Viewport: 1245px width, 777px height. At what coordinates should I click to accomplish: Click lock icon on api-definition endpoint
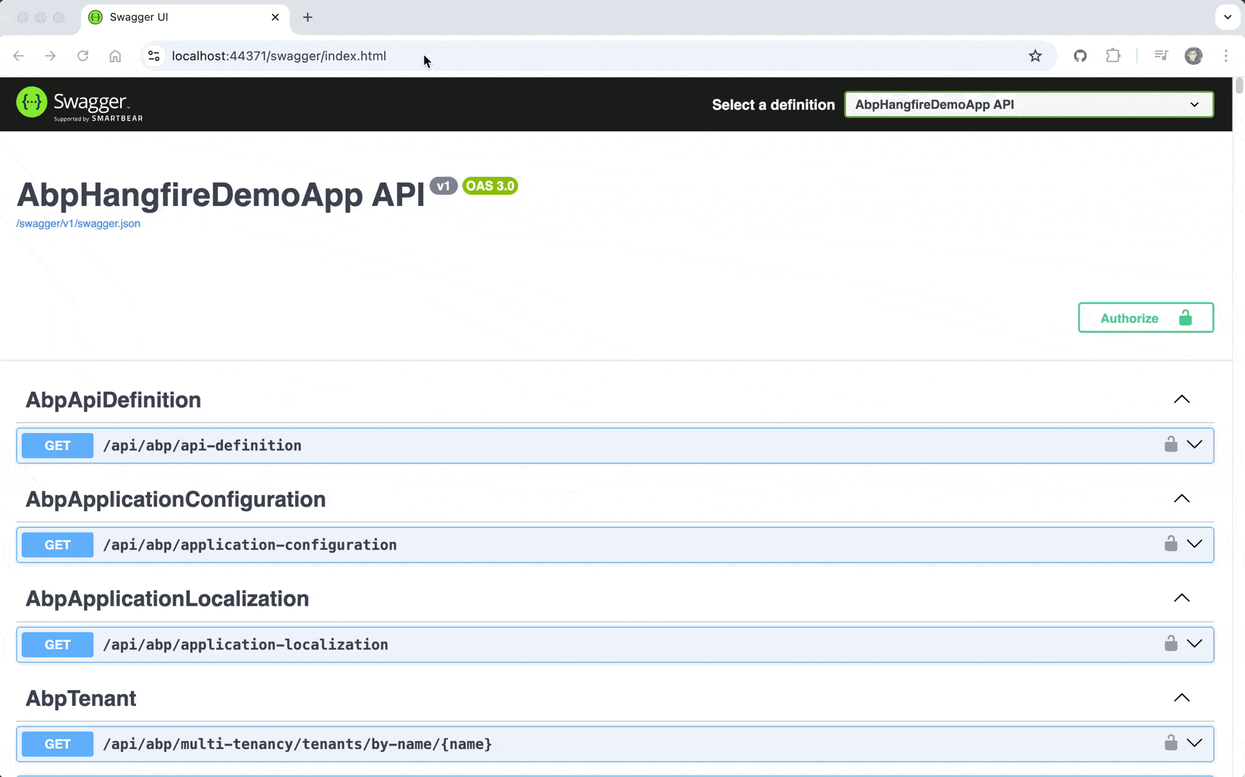(1170, 444)
